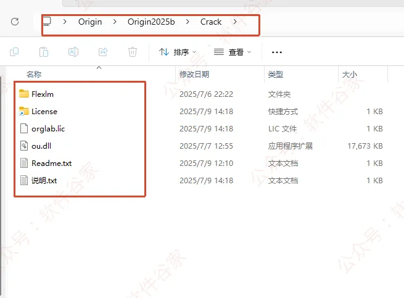
Task: Click the refresh icon
Action: pyautogui.click(x=15, y=22)
